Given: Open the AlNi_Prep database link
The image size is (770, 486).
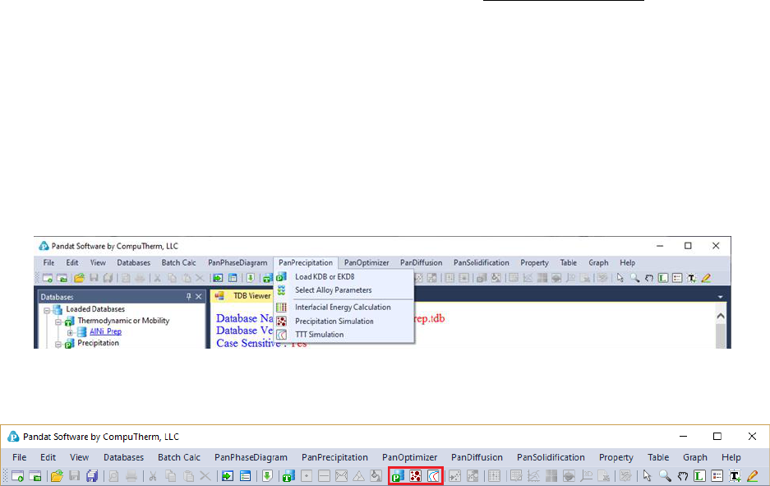Looking at the screenshot, I should click(105, 331).
